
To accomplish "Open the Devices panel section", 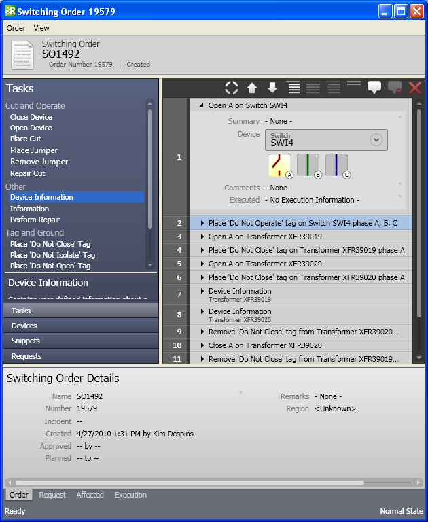I will click(24, 326).
